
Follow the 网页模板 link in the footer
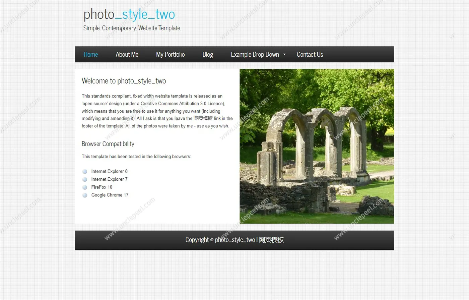(x=271, y=240)
